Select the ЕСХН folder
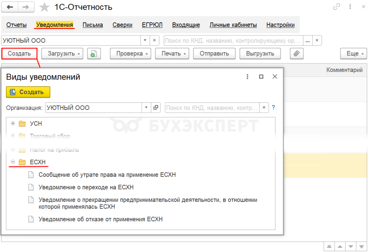Screen dimensions: 368x252 (37, 162)
